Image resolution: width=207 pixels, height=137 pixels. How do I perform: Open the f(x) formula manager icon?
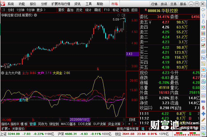[203, 82]
